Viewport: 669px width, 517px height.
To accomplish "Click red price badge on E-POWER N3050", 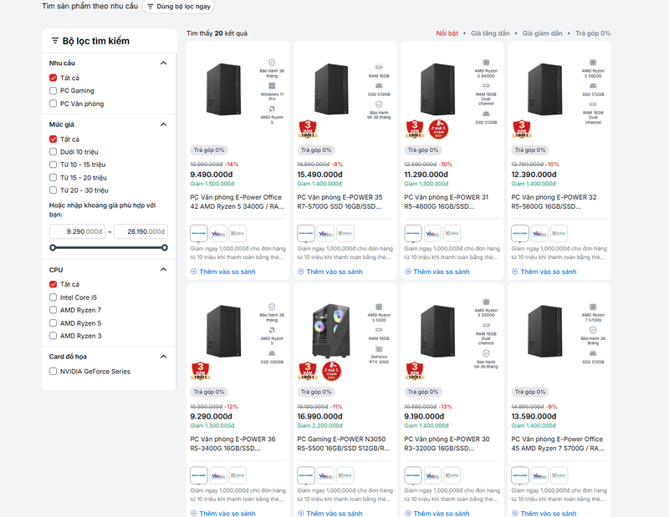I will click(x=331, y=371).
